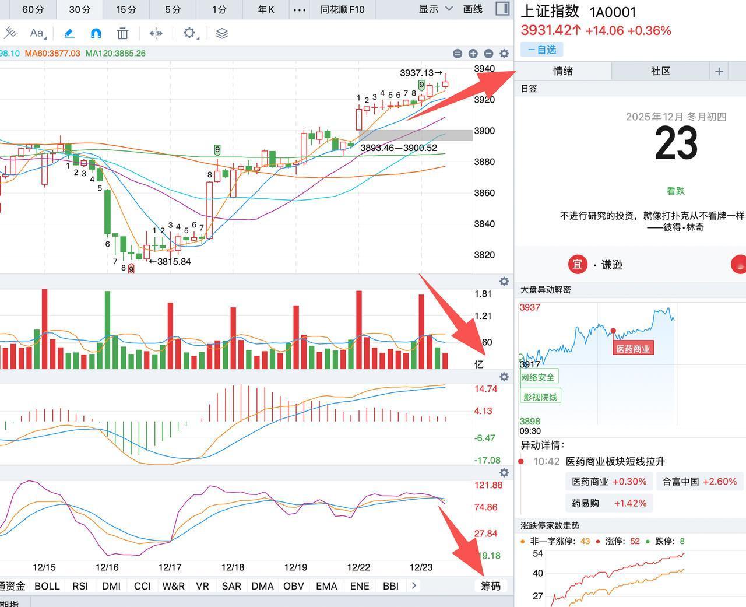
Task: Toggle the right side panel layout
Action: coord(501,8)
